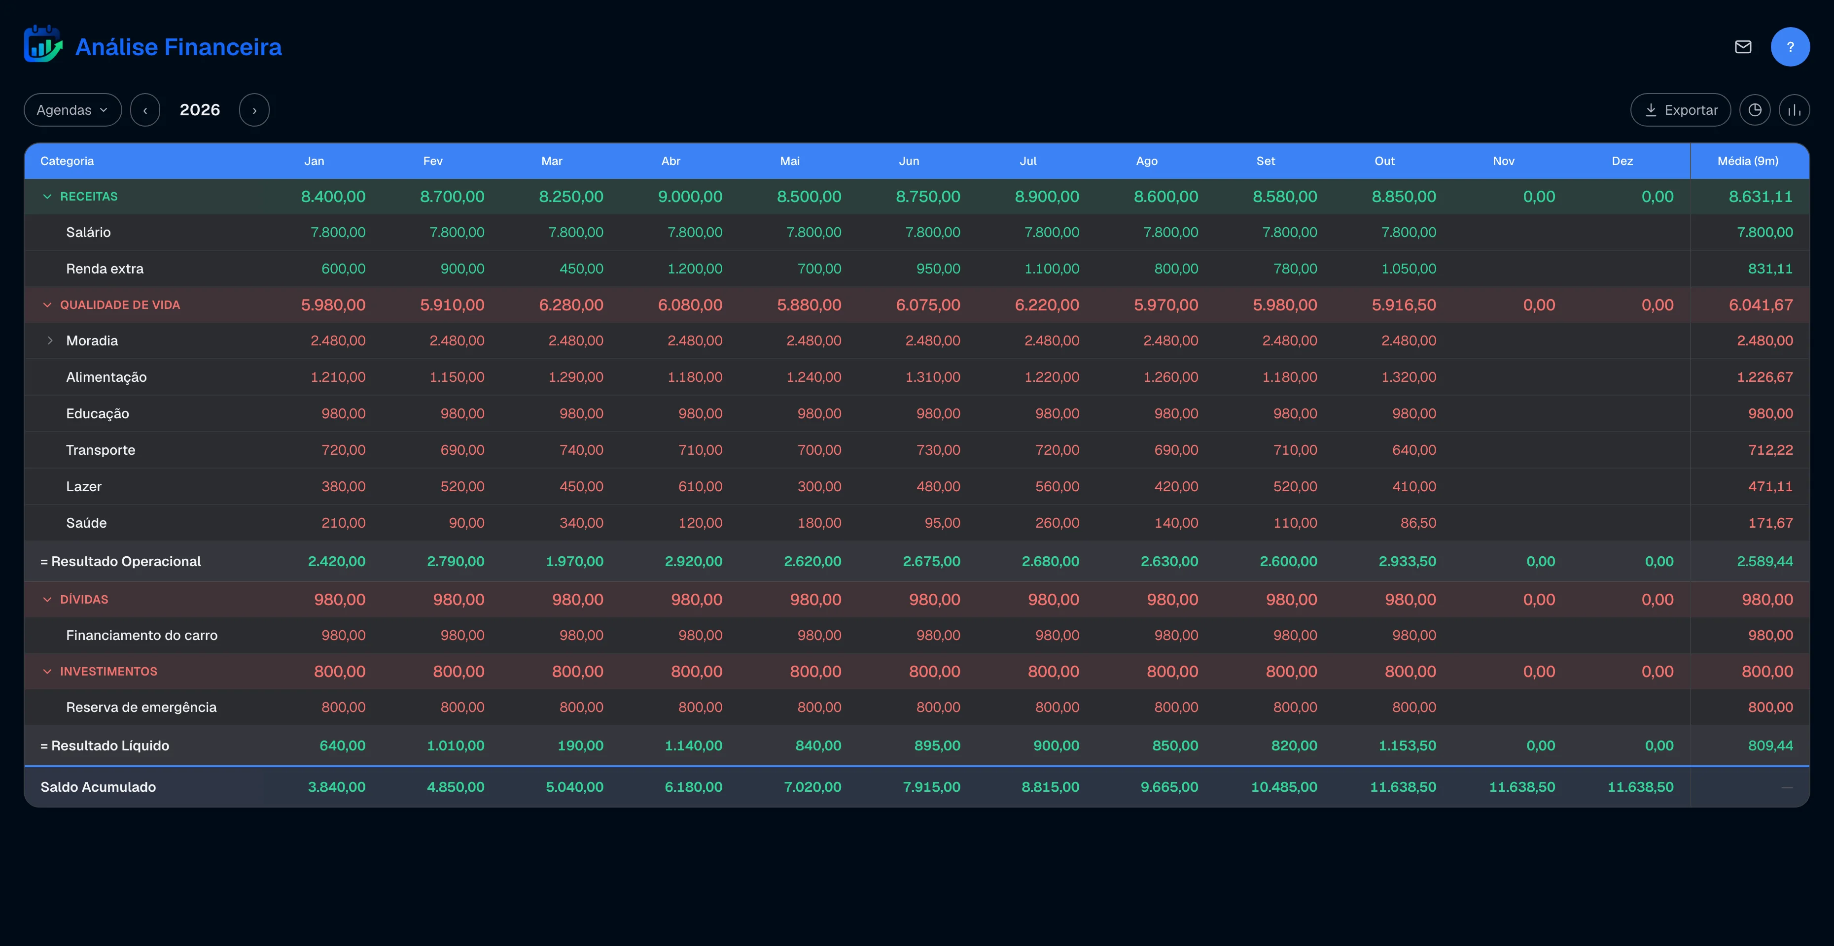The width and height of the screenshot is (1834, 946).
Task: Click the Dez column header
Action: pos(1622,161)
